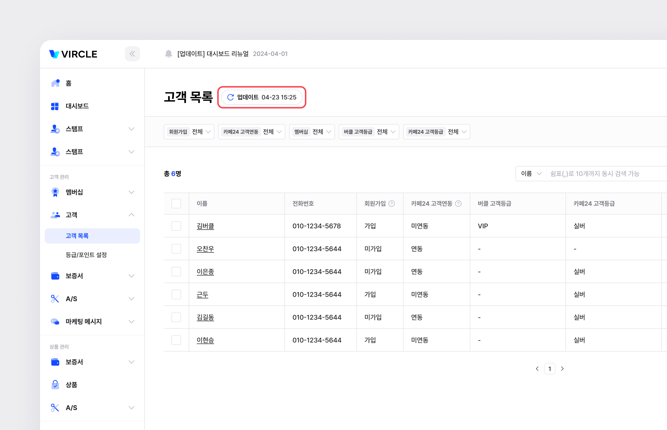
Task: Check the select-all header checkbox
Action: point(176,204)
